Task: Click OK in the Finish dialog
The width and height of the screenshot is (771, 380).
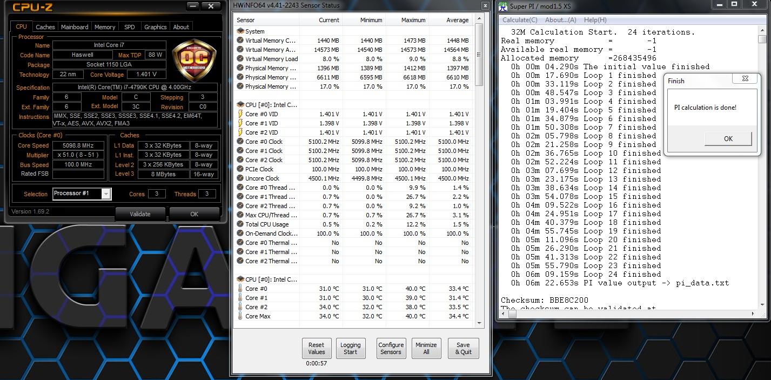Action: point(728,139)
